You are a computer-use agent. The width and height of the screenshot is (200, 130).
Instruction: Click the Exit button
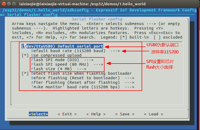pyautogui.click(x=67, y=114)
